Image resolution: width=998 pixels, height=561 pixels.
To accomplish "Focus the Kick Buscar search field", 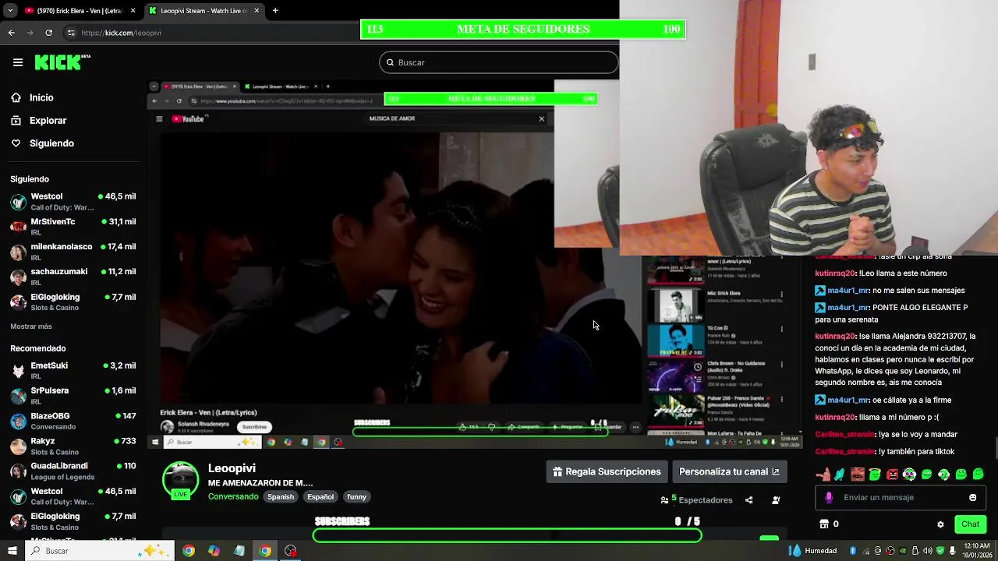I will [x=499, y=62].
